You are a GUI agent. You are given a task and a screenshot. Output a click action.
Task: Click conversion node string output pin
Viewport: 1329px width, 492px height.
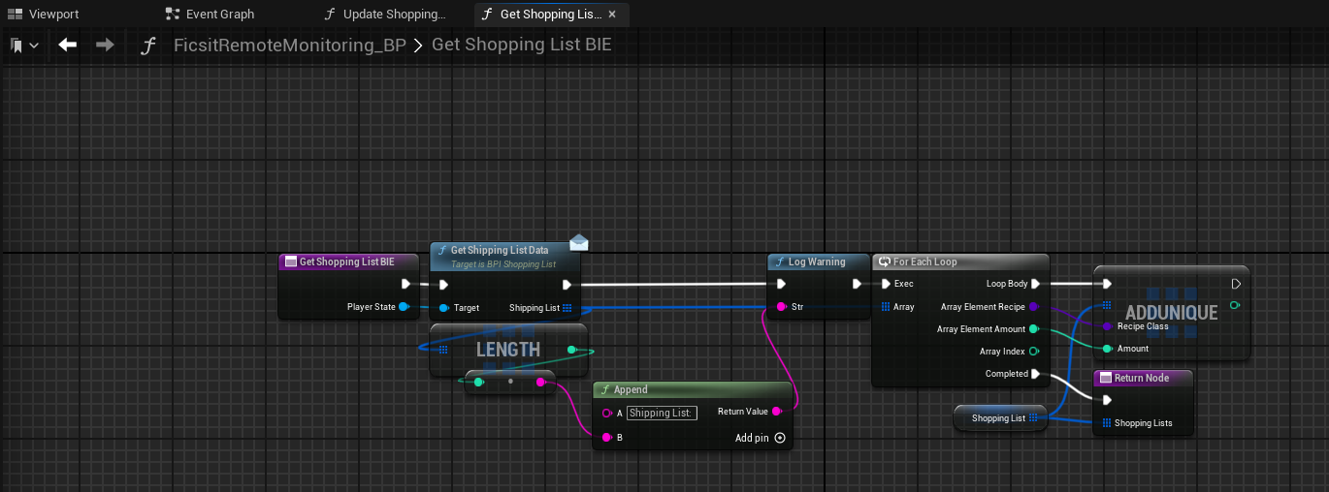click(541, 382)
